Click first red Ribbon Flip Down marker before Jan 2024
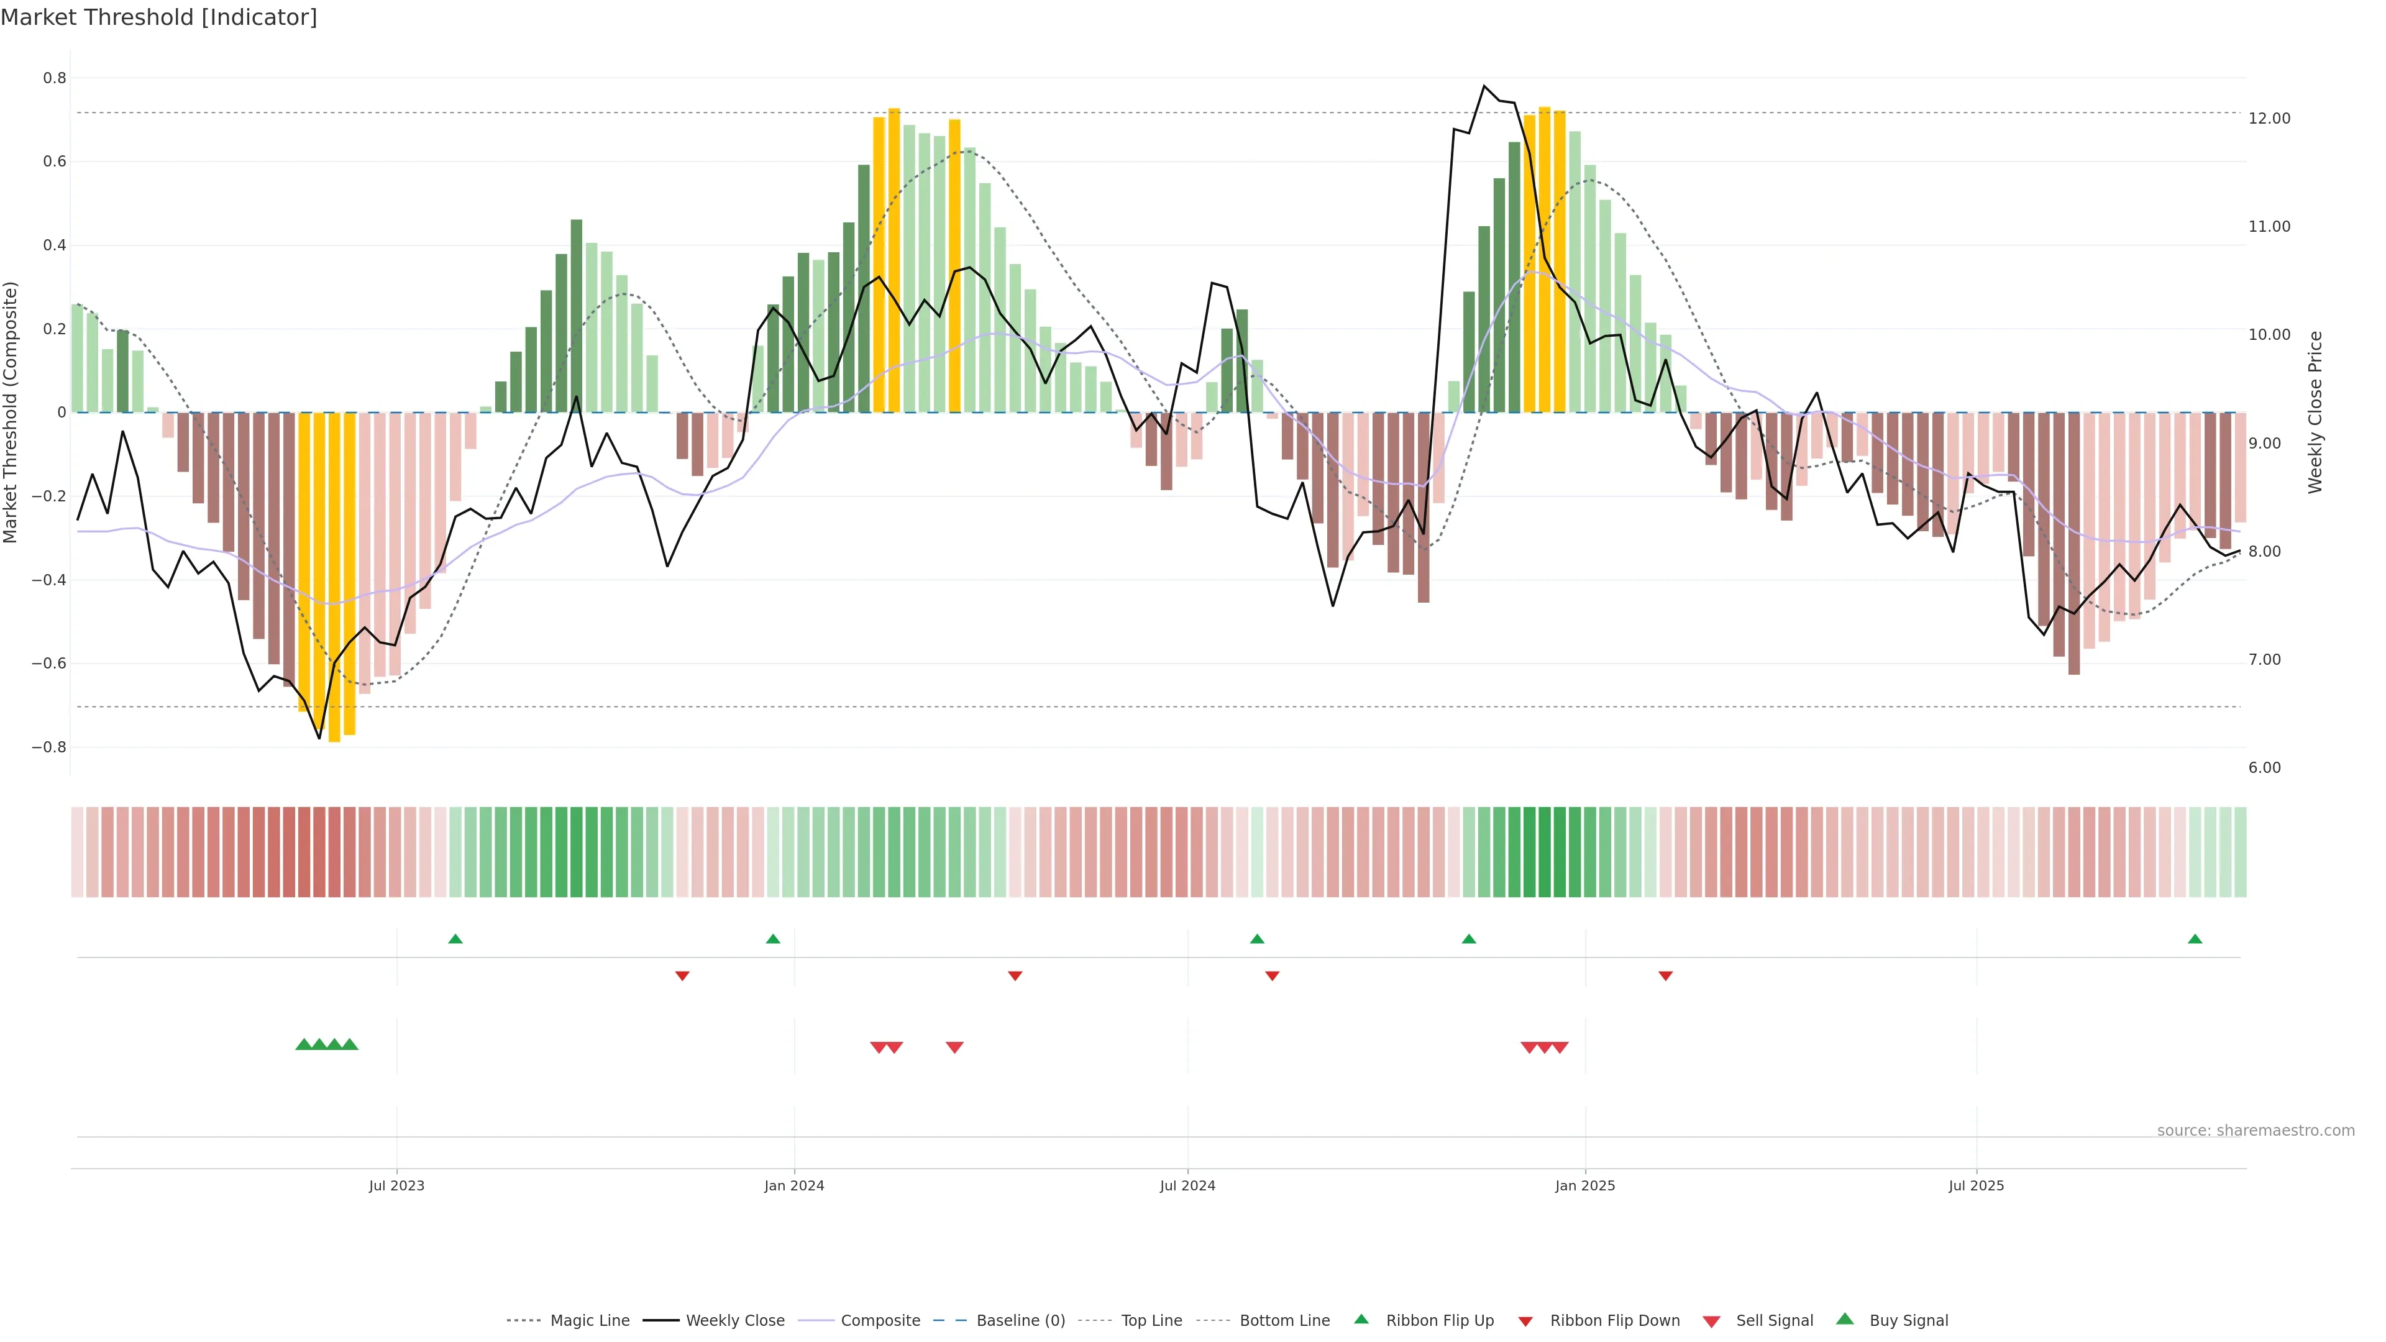 [x=682, y=976]
